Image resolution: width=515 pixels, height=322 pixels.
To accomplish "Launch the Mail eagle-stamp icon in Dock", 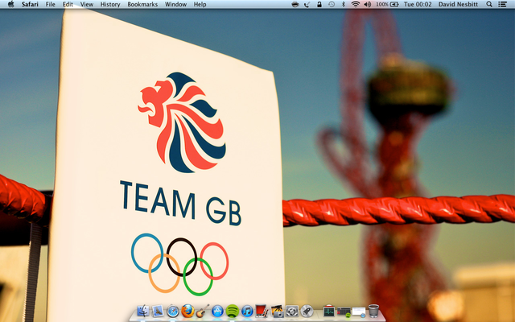I will click(158, 311).
